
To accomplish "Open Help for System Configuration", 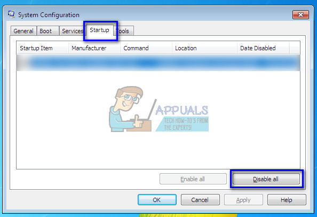I will [x=287, y=200].
